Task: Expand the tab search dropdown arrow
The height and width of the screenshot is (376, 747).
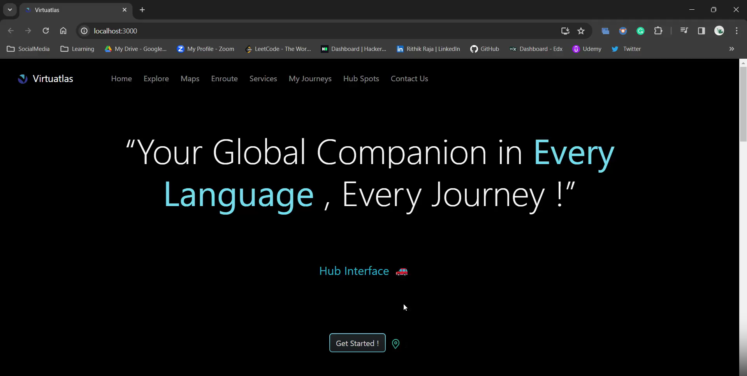Action: click(10, 10)
